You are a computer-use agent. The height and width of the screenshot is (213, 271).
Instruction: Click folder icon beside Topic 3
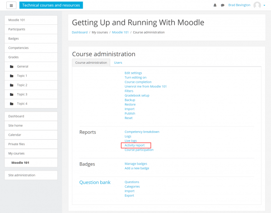[12, 95]
